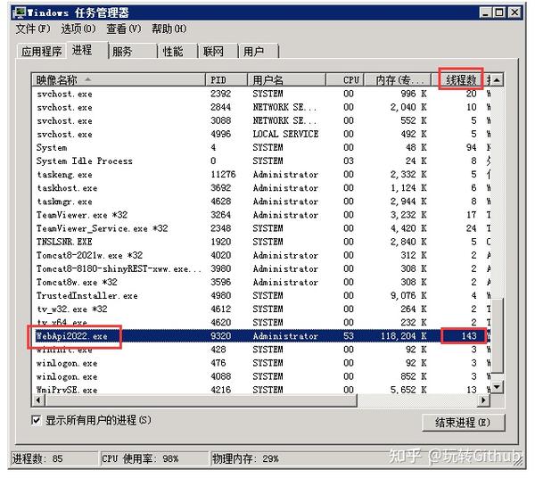Open the 选项(O) menu

(x=78, y=29)
